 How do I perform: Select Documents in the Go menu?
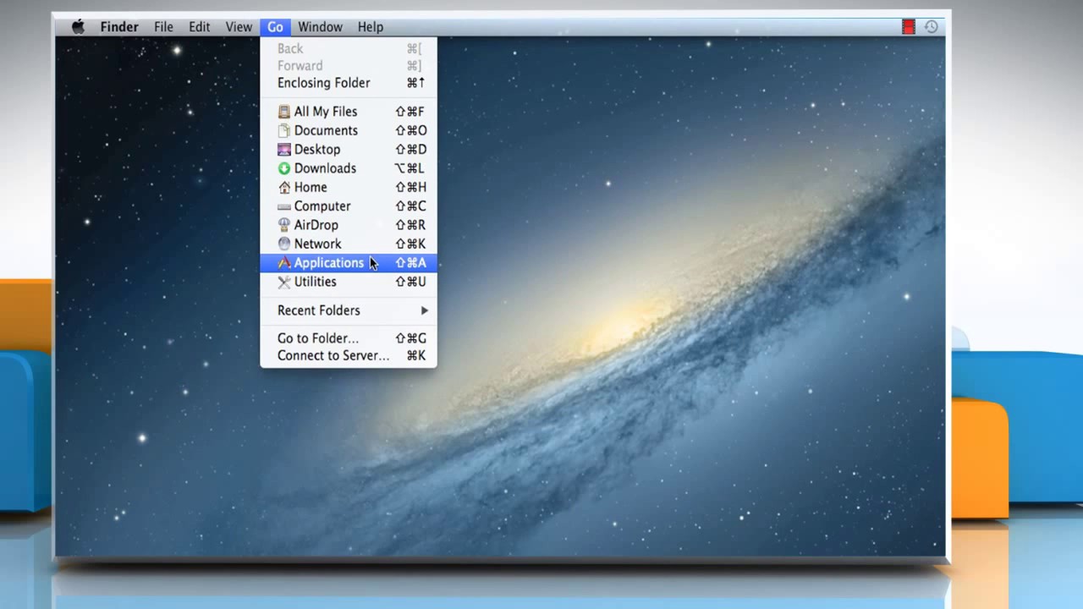click(x=349, y=130)
